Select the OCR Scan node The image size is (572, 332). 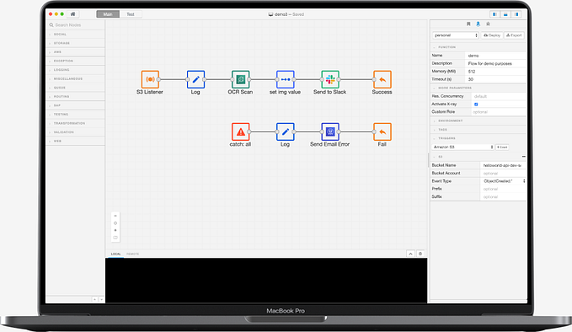coord(240,79)
